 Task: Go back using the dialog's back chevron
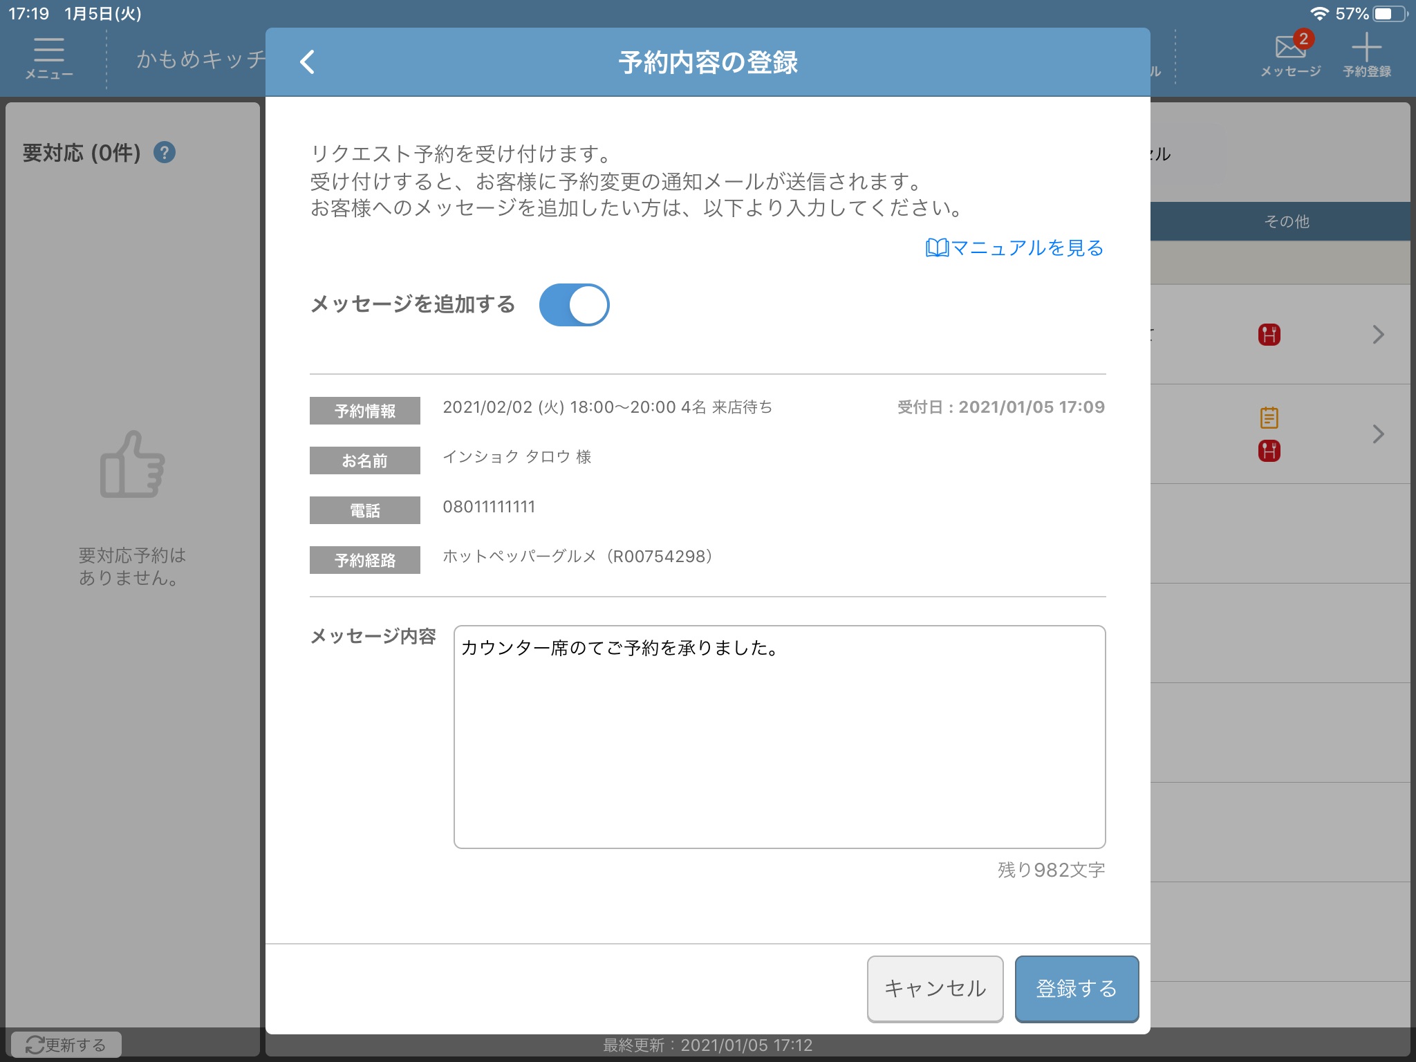click(308, 62)
